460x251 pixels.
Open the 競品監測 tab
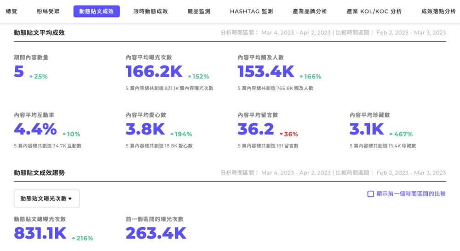[199, 11]
